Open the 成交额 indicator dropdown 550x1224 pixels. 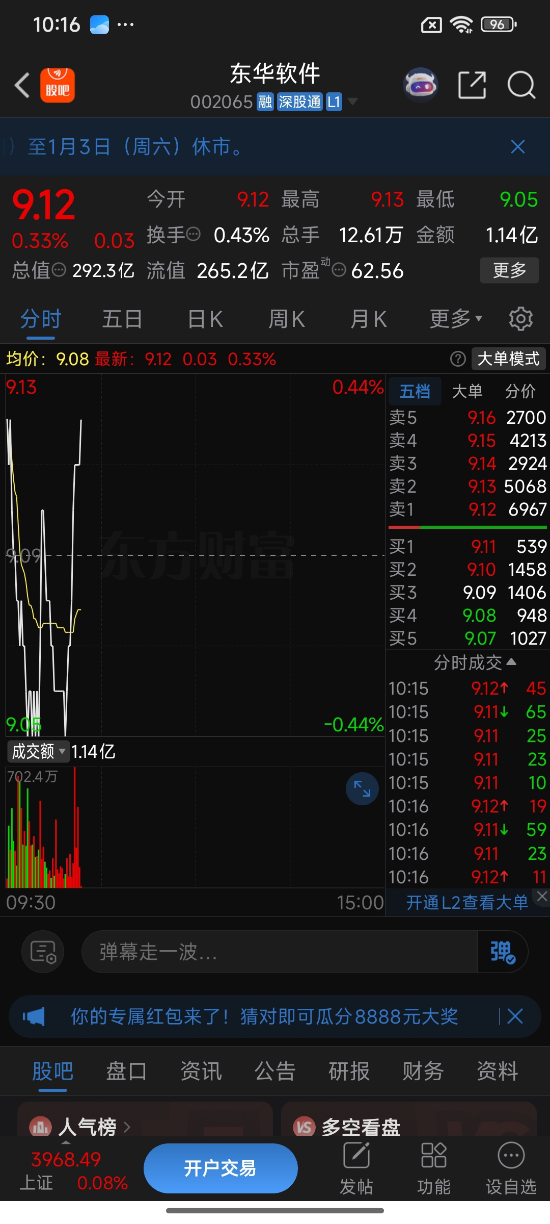(38, 751)
